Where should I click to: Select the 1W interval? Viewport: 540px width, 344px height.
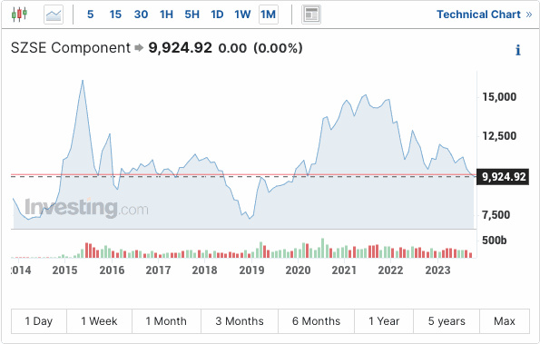(242, 15)
